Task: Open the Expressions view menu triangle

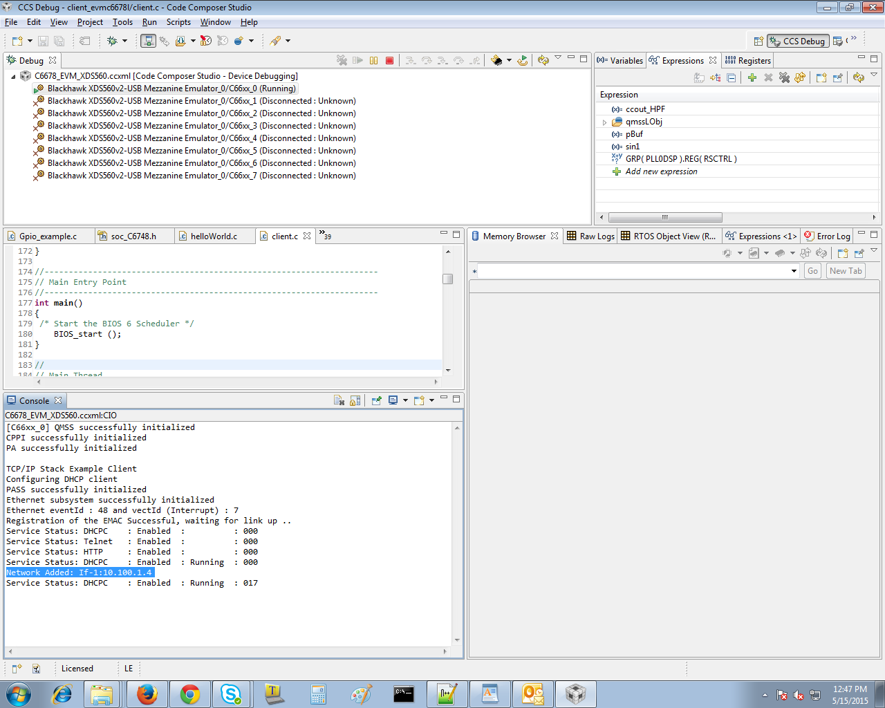Action: tap(874, 75)
